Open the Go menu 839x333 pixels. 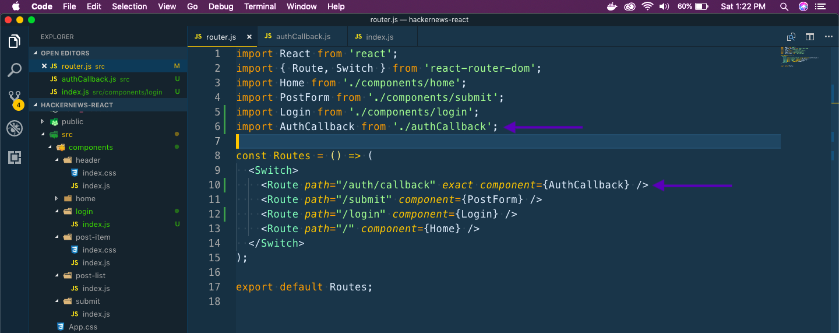click(192, 6)
